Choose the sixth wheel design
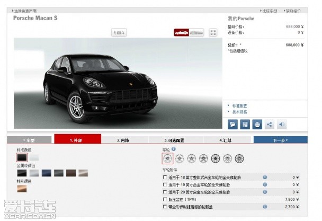The height and width of the screenshot is (221, 322). coord(227,158)
